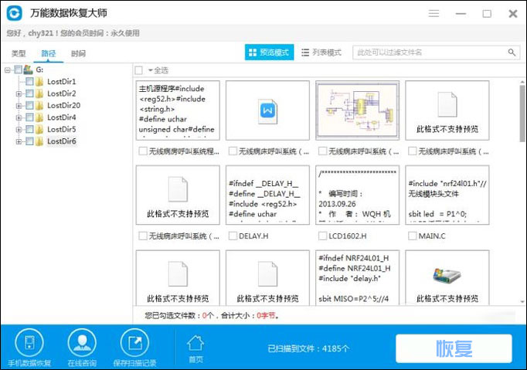
Task: Switch to 列表模式 list view
Action: click(x=321, y=53)
